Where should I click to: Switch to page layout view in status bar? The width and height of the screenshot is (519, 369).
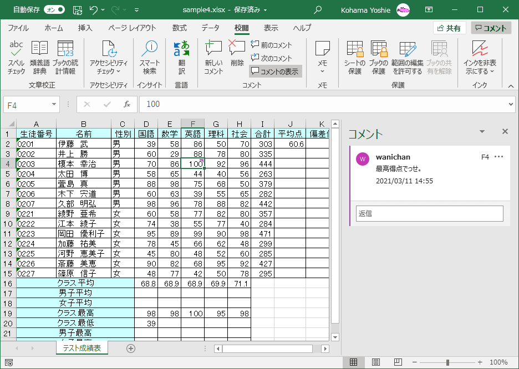coord(376,362)
